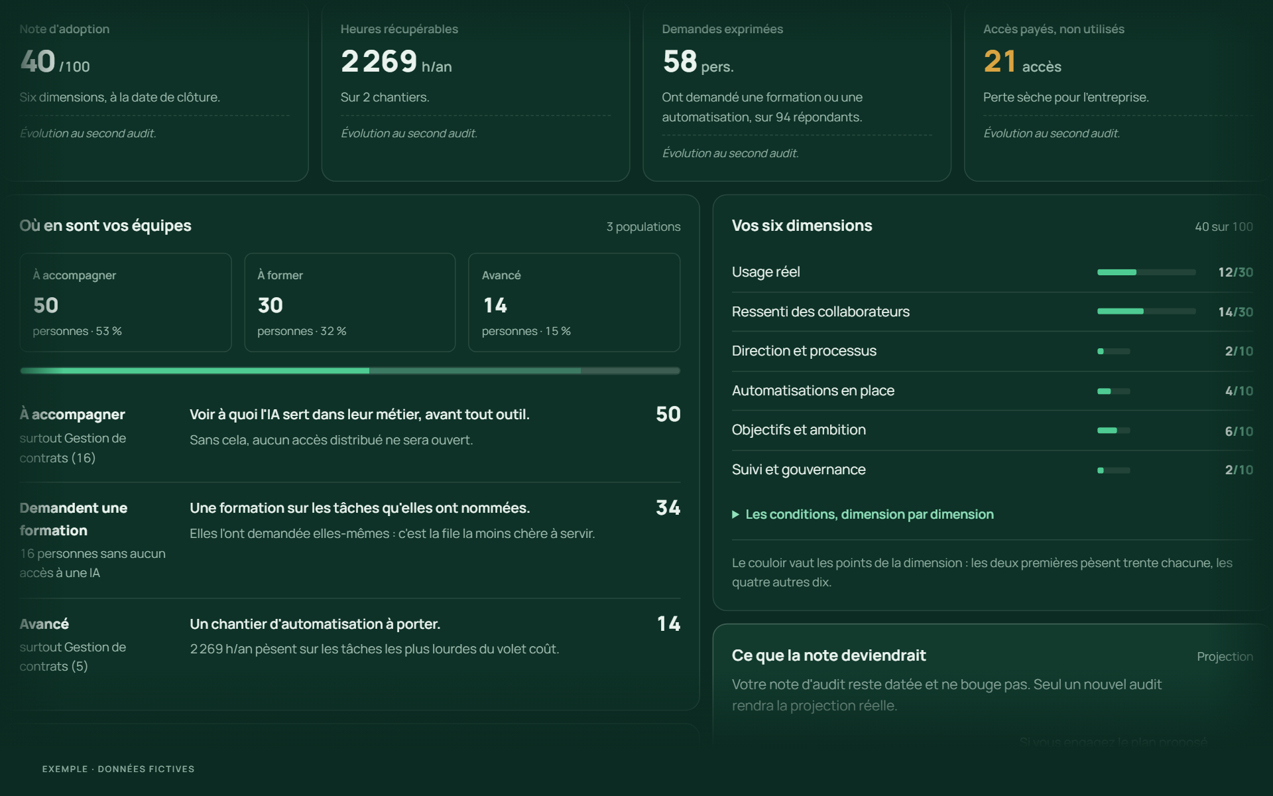The width and height of the screenshot is (1273, 796).
Task: Click the "58 pers." value
Action: [697, 62]
